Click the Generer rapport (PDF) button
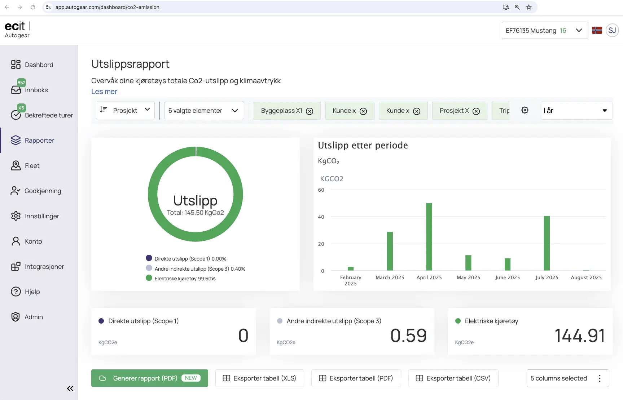 coord(150,378)
